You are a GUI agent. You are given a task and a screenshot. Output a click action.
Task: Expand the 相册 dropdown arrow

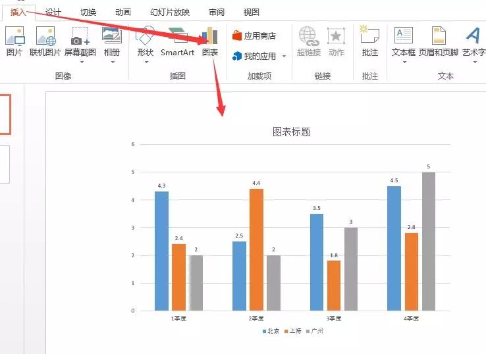tap(113, 63)
